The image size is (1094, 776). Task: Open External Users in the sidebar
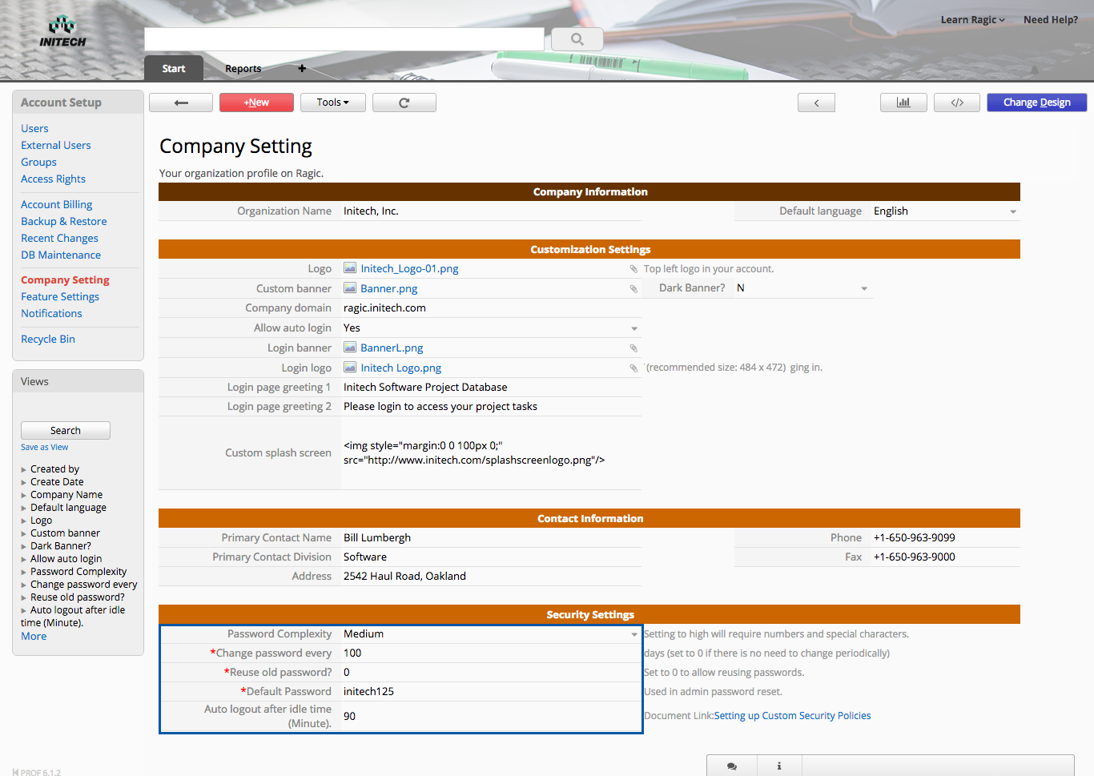point(56,145)
